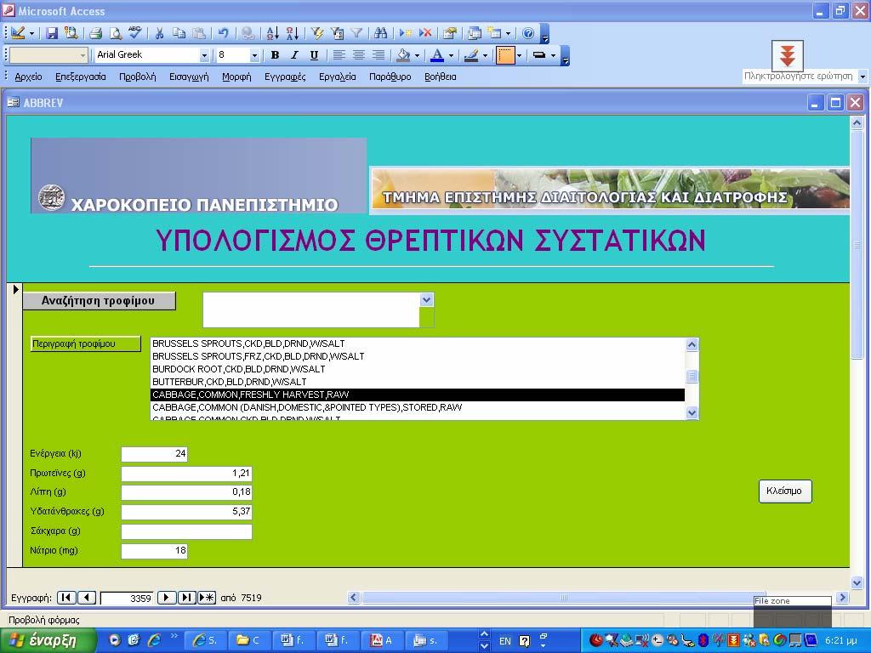Open the folder taskbar item labeled C
The image size is (871, 653).
click(x=249, y=640)
